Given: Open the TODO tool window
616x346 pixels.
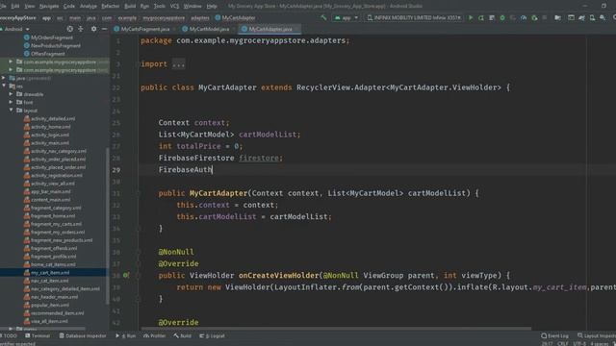Looking at the screenshot, I should pos(9,335).
